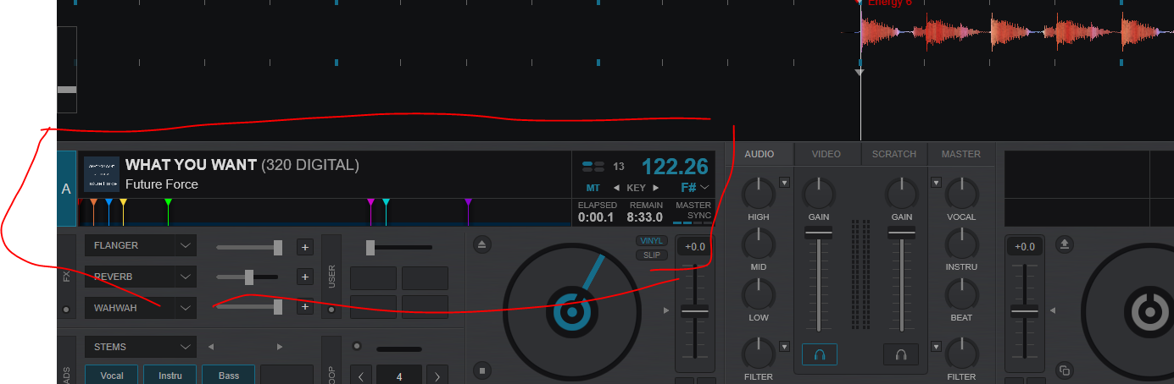Viewport: 1174px width, 384px height.
Task: Click the key up arrow right of KEY
Action: point(655,188)
